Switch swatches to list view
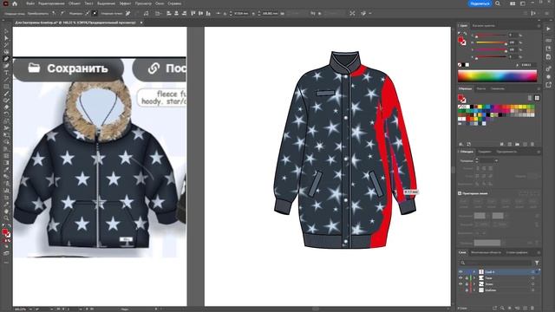The height and width of the screenshot is (312, 555). pyautogui.click(x=530, y=98)
